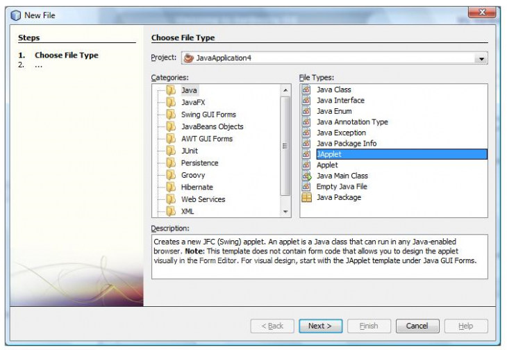Click the JavaFX category folder icon
Viewport: 507px width, 350px height.
click(171, 103)
